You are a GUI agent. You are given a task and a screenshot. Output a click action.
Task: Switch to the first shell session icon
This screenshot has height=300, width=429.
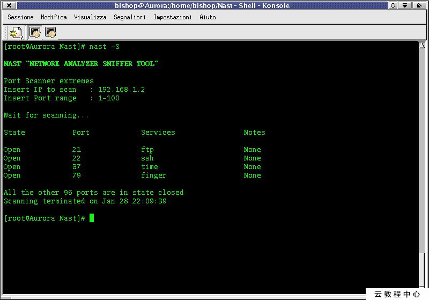point(34,33)
